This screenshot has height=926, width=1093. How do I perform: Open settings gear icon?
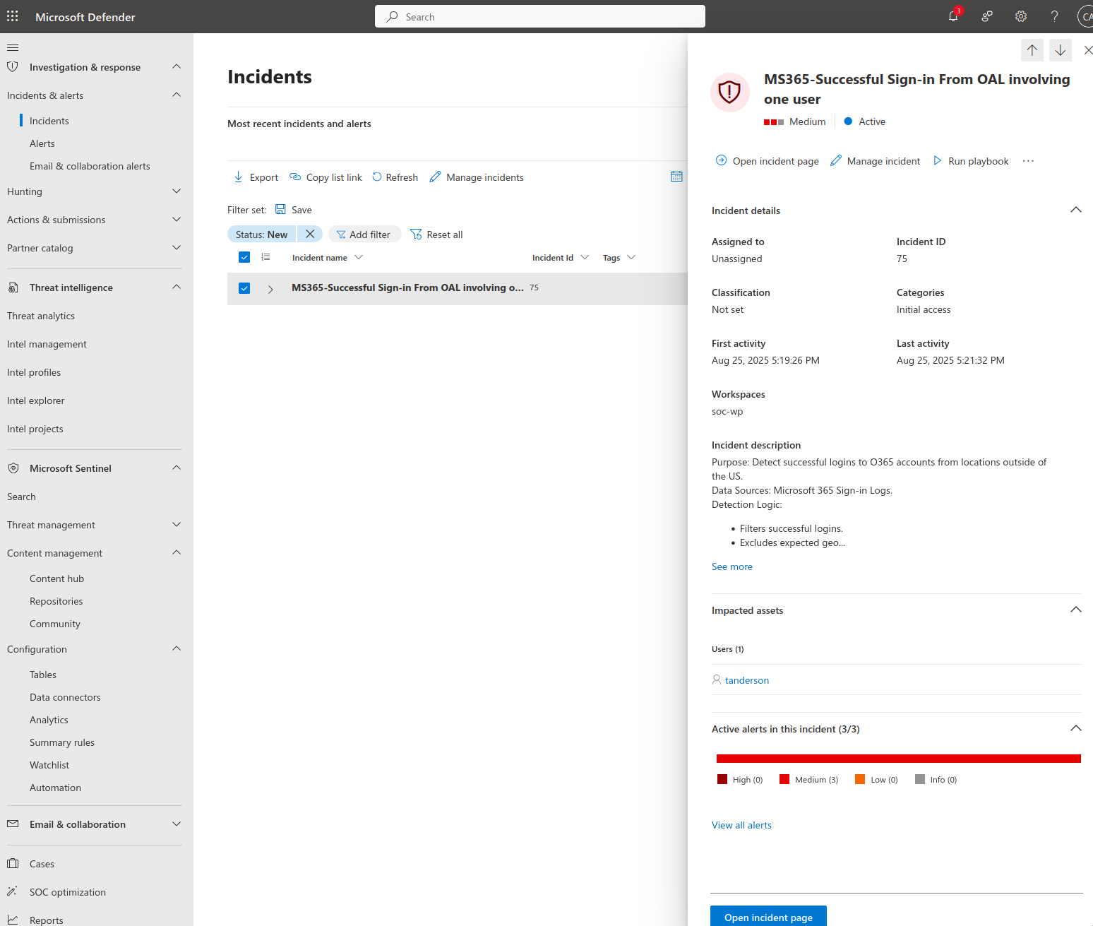(1021, 16)
